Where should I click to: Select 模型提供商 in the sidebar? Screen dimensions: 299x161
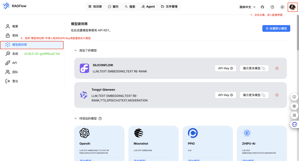(x=32, y=45)
